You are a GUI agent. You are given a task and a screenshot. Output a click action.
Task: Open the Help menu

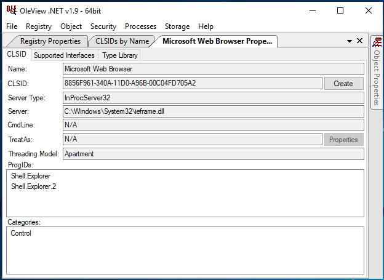206,26
